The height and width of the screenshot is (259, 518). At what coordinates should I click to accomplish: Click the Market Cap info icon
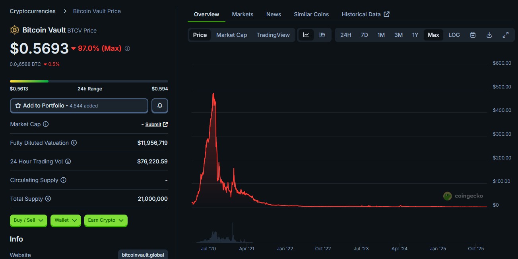coord(46,124)
